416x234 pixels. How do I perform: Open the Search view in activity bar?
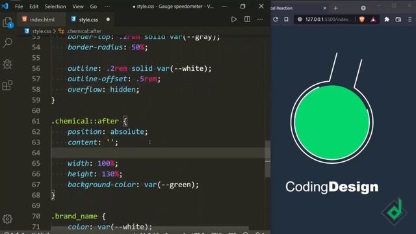[x=7, y=43]
